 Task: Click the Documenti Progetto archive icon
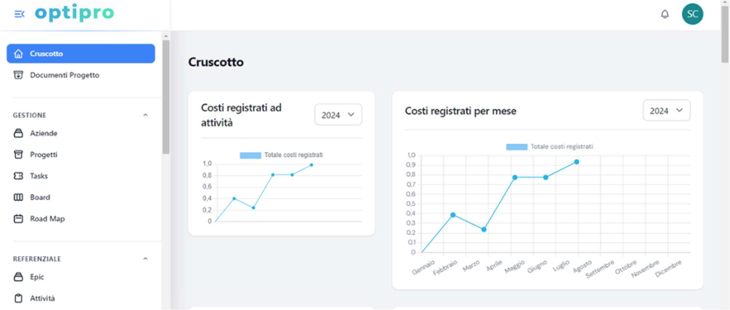(18, 75)
